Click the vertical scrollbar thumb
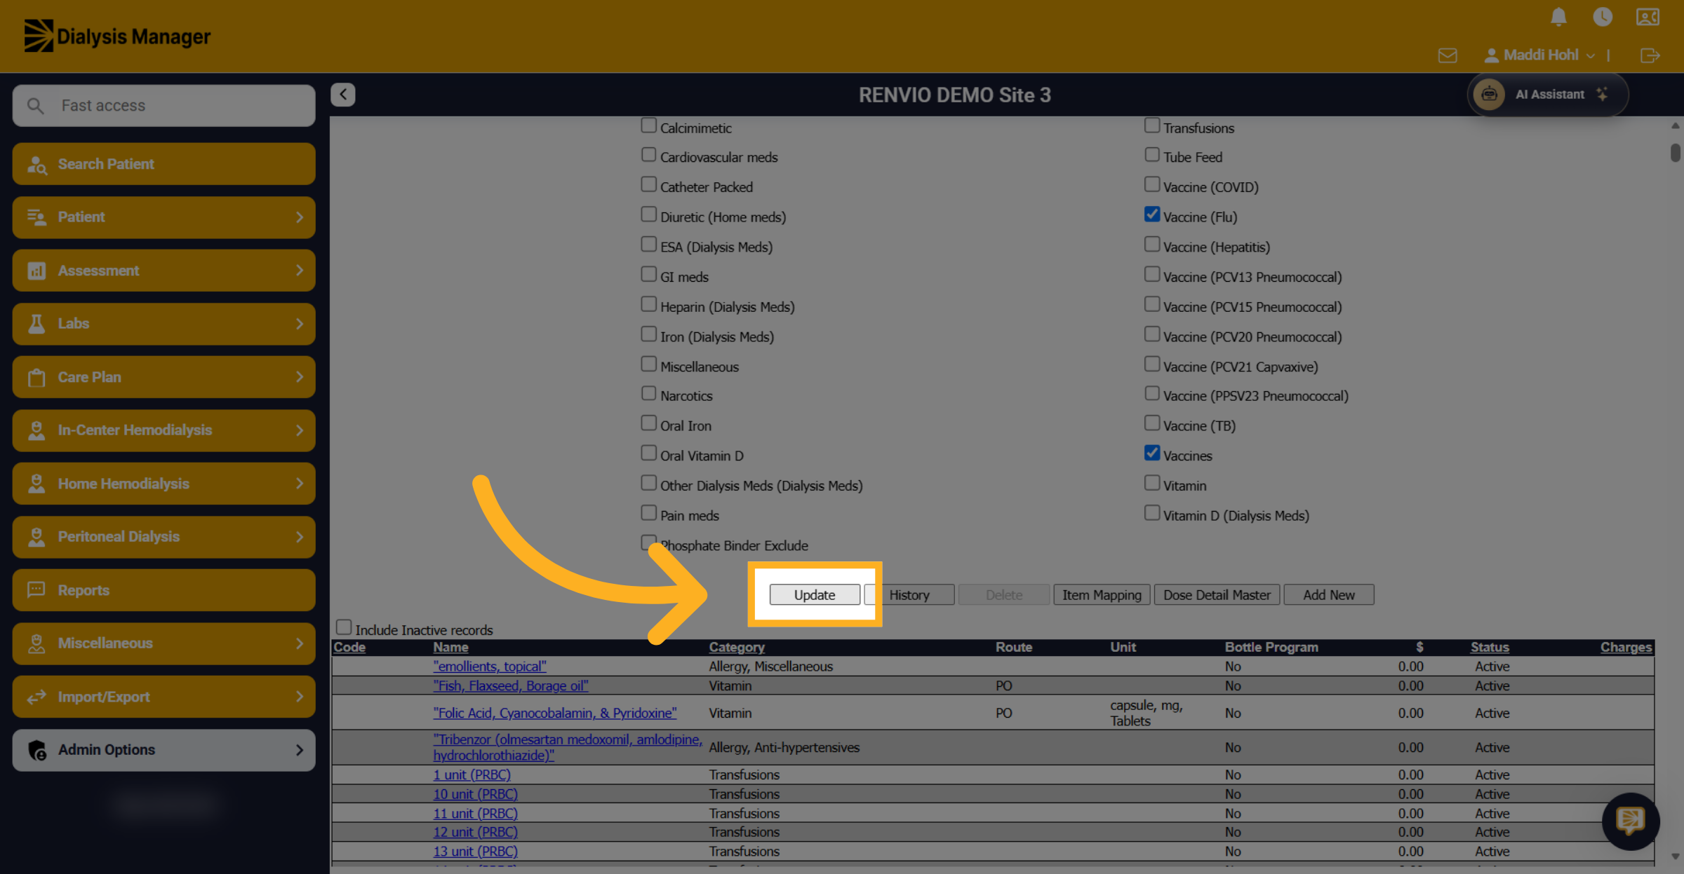The image size is (1684, 874). pos(1675,153)
